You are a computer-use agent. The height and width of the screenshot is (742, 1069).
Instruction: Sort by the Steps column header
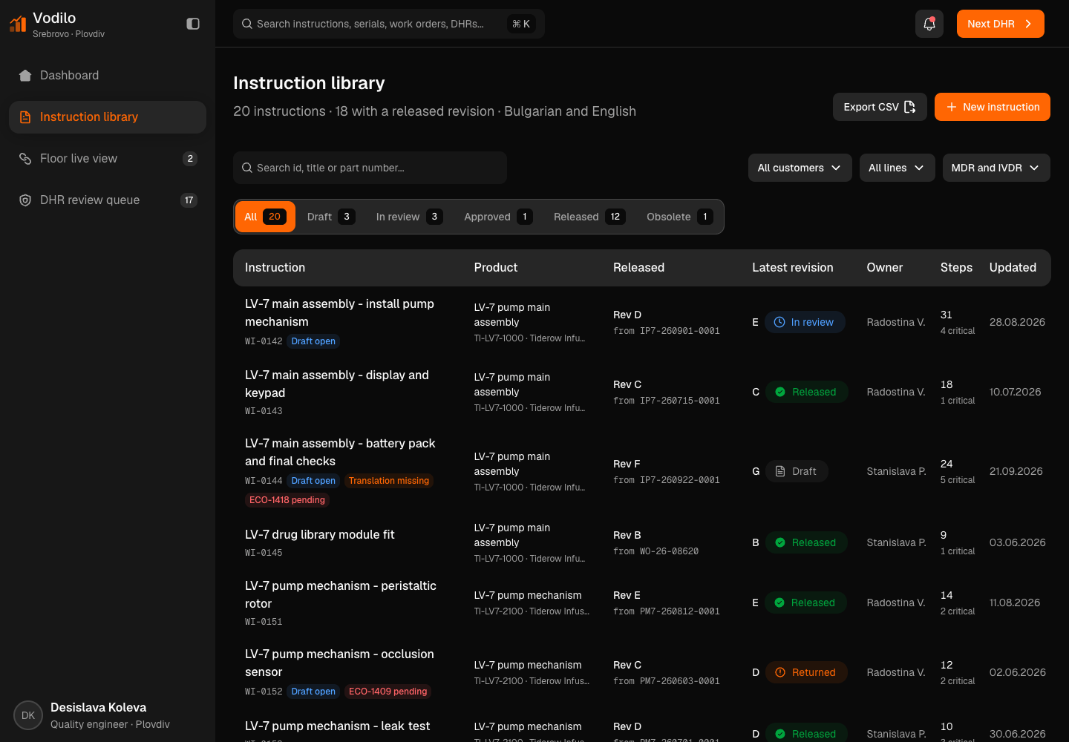[x=956, y=268]
